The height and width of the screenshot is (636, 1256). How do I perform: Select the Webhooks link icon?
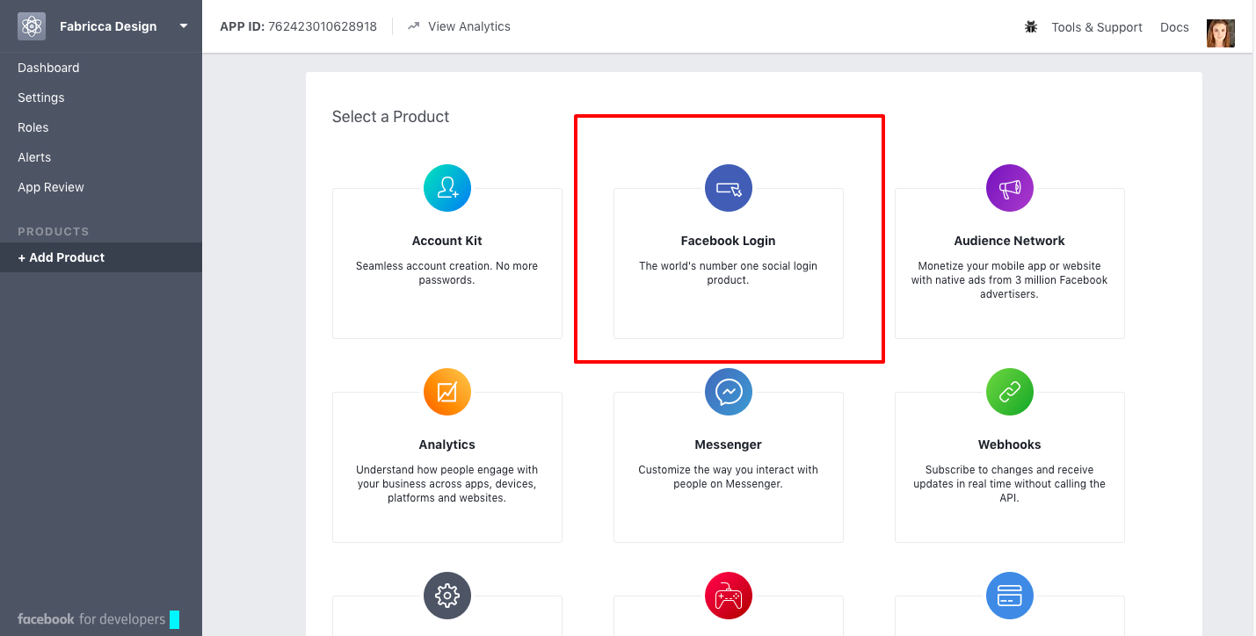click(x=1009, y=392)
